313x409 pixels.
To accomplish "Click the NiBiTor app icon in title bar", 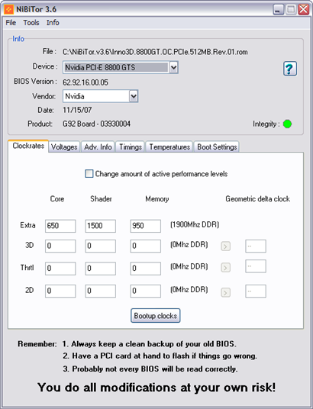I will (9, 9).
